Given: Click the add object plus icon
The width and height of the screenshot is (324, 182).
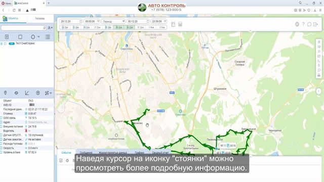Looking at the screenshot, I should 7,37.
